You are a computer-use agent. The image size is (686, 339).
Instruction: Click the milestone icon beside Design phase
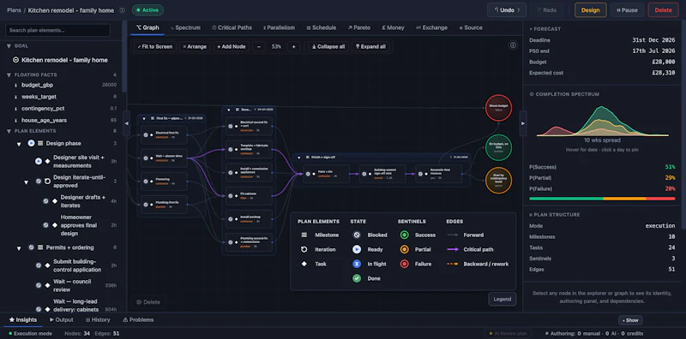click(x=40, y=143)
